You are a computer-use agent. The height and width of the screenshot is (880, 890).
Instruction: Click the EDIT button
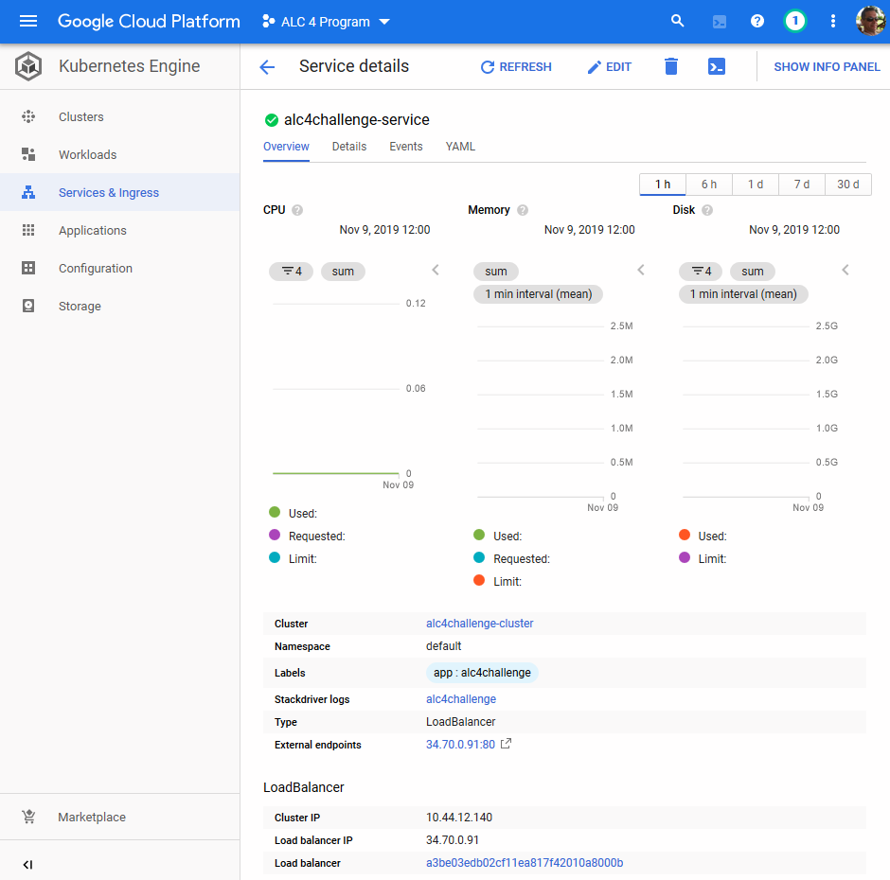point(609,67)
